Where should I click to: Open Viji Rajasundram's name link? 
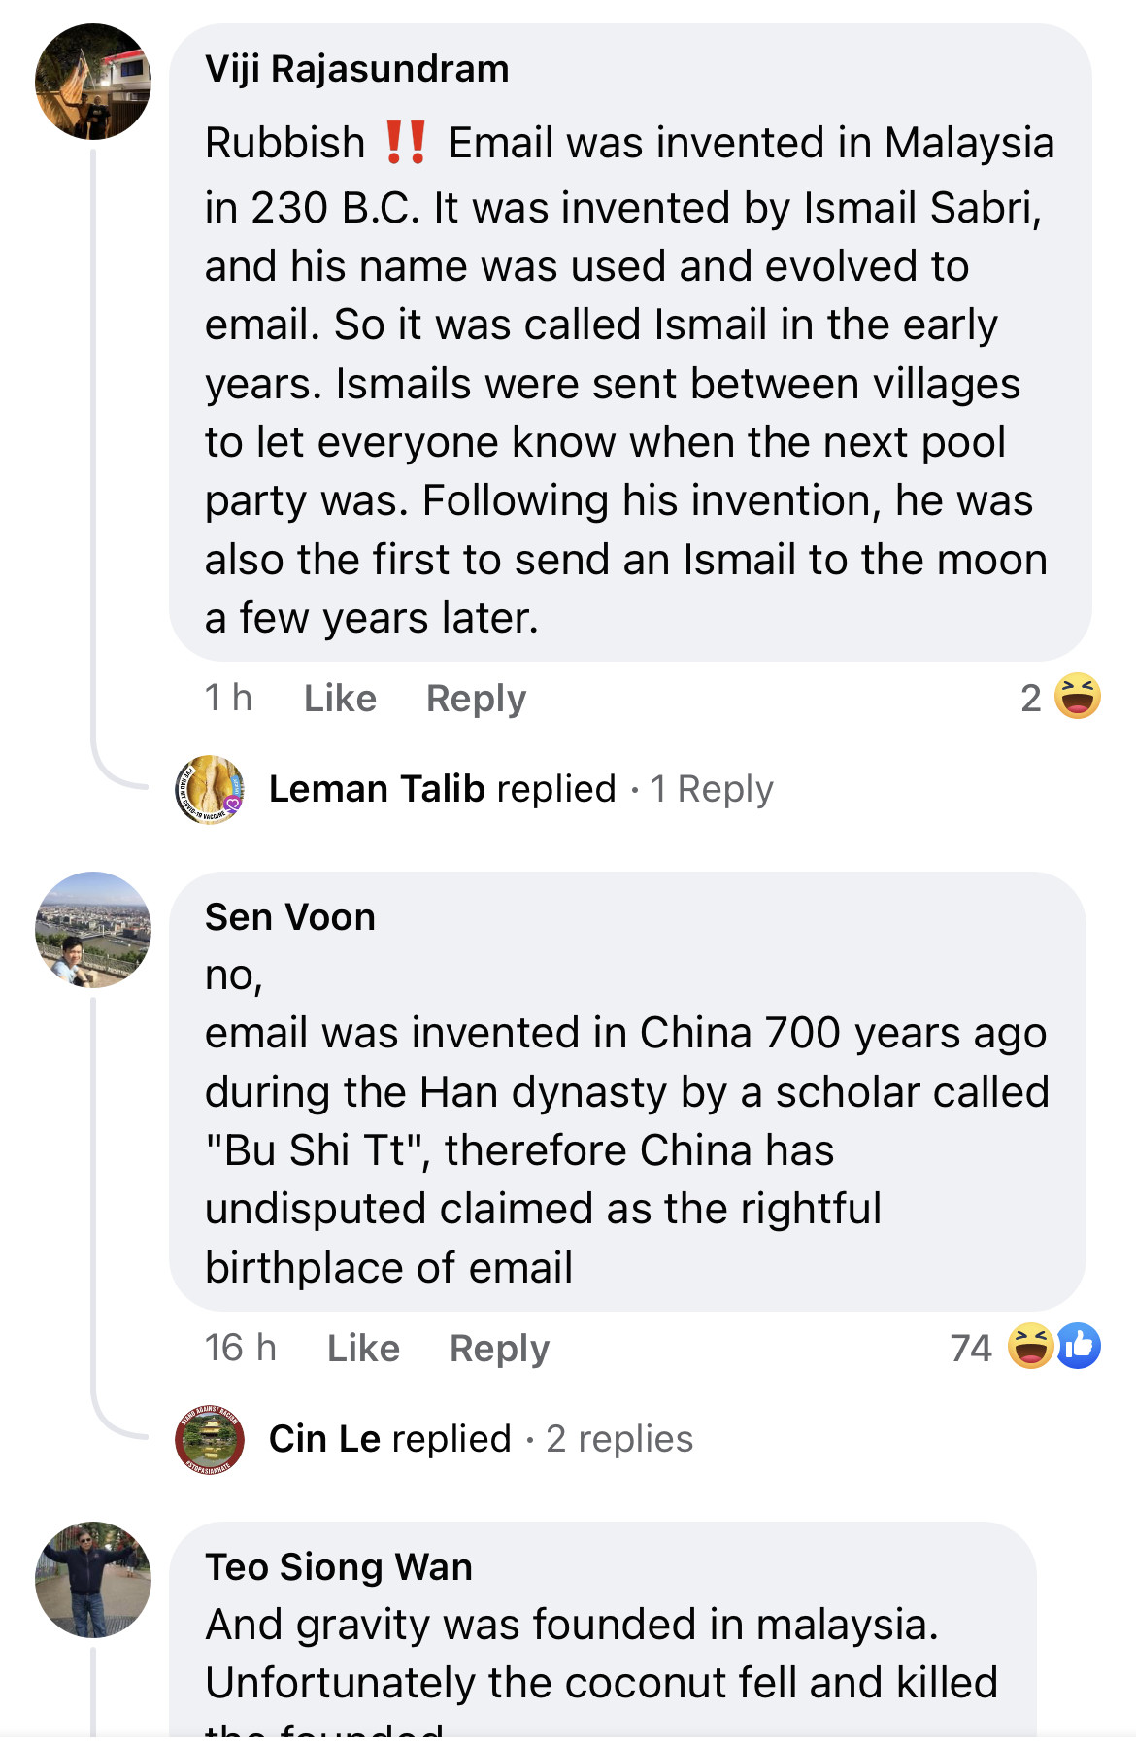[356, 69]
